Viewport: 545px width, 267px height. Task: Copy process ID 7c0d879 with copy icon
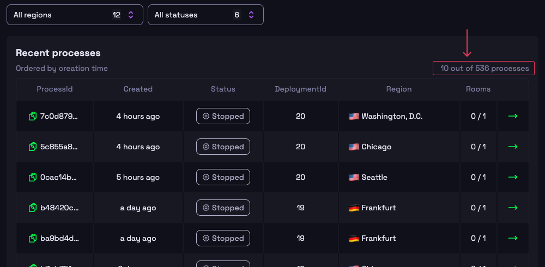click(x=33, y=116)
